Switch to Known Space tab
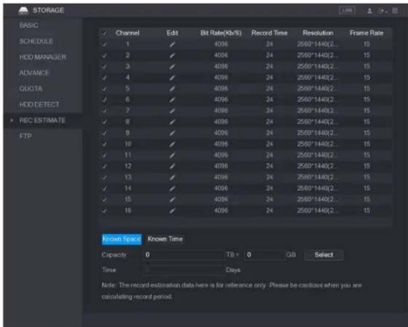 122,239
